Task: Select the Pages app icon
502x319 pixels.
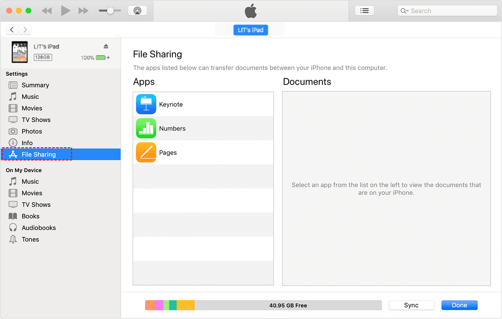Action: (x=146, y=152)
